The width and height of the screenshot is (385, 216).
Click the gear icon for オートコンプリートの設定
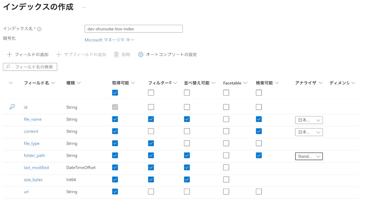point(141,54)
